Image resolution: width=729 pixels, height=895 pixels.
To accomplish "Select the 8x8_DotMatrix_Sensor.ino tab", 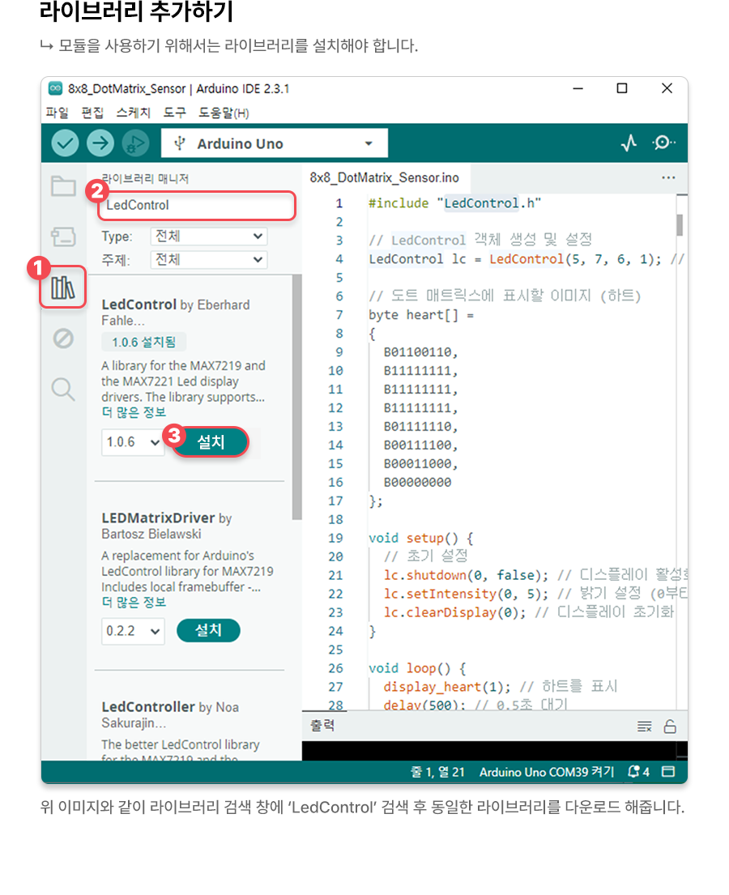I will [384, 177].
